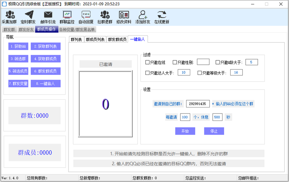Click 等级大于 field showing 16
289x182 pixels.
pos(236,73)
